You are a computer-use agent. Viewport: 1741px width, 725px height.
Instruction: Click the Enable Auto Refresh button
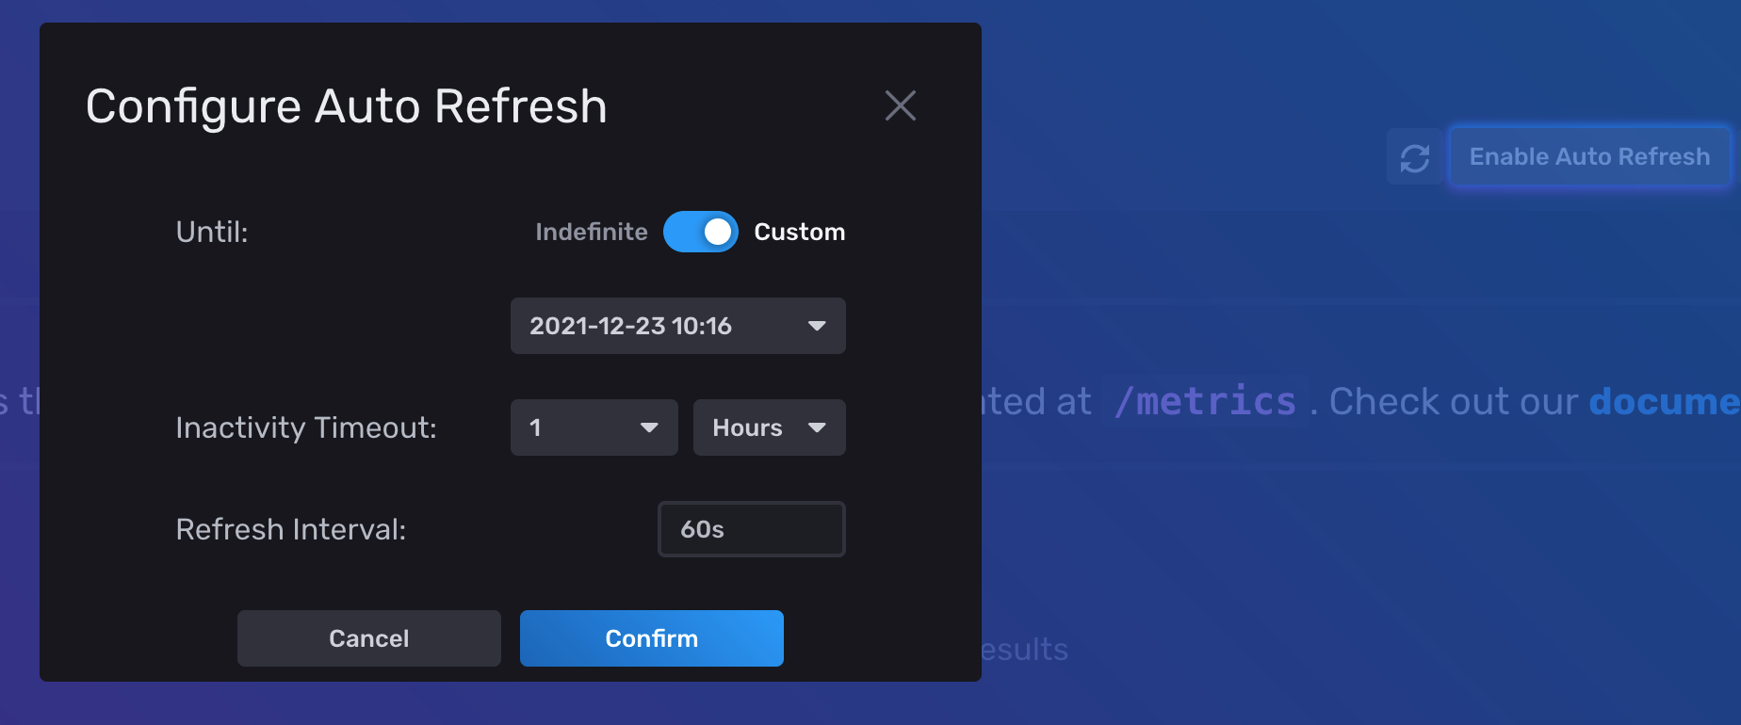click(1589, 156)
